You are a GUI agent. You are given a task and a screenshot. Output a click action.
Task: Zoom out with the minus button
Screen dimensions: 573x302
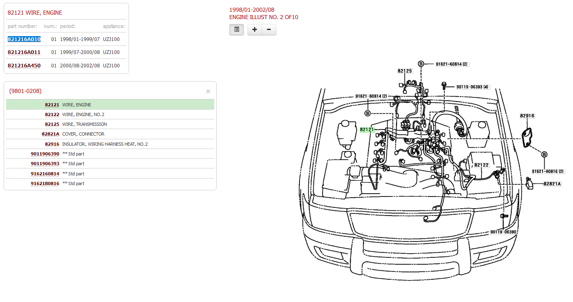tap(269, 30)
